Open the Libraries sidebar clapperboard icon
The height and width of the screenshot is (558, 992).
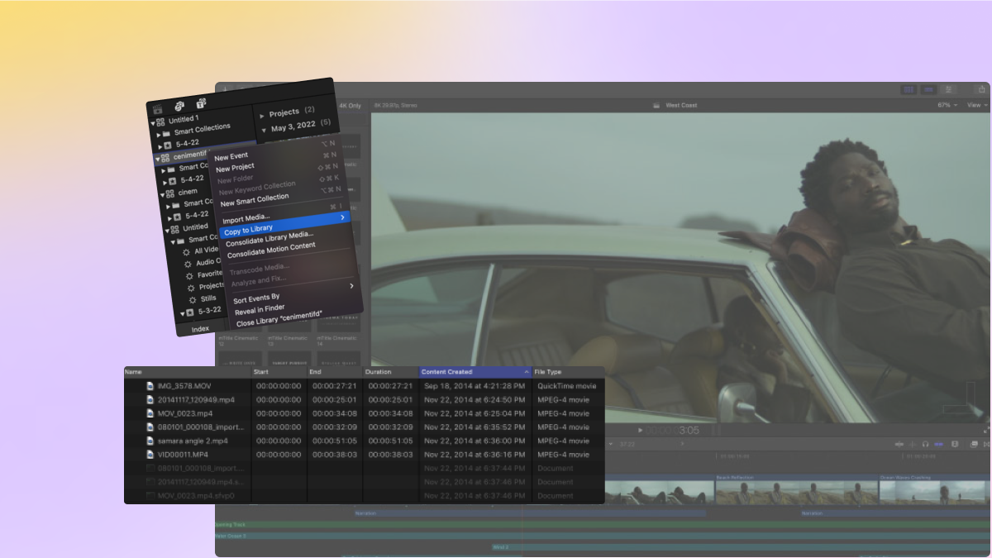(158, 109)
